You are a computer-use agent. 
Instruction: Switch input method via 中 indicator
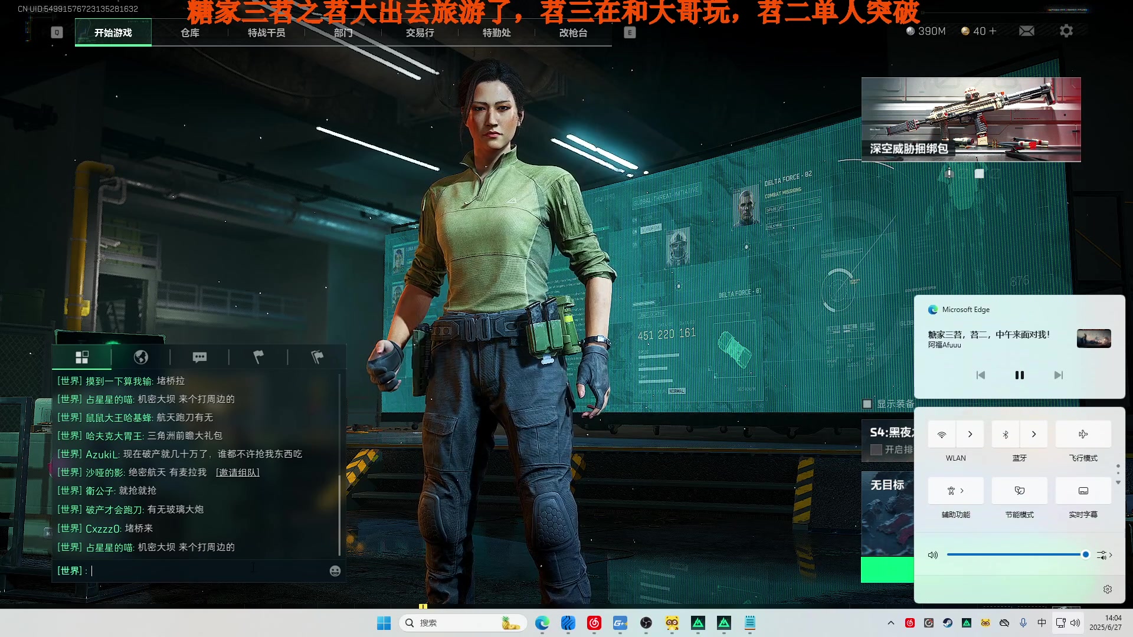[1042, 623]
